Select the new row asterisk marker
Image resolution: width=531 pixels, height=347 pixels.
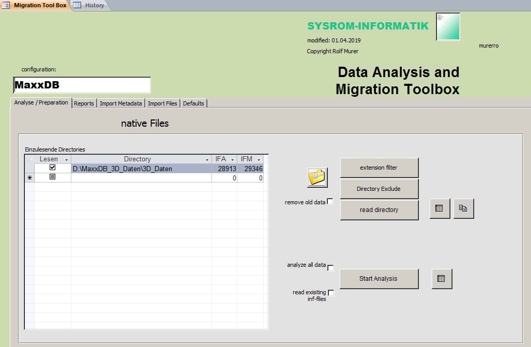[x=29, y=178]
